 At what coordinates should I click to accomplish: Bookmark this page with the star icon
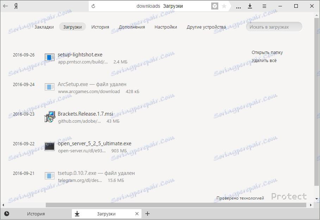tap(224, 6)
